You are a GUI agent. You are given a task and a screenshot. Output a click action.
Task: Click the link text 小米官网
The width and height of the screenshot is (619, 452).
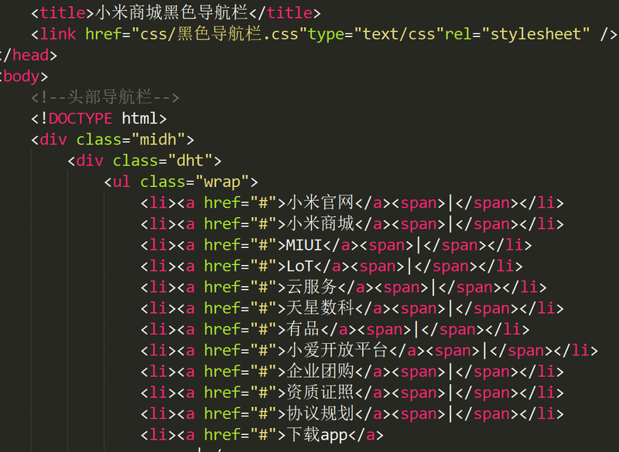pyautogui.click(x=320, y=203)
